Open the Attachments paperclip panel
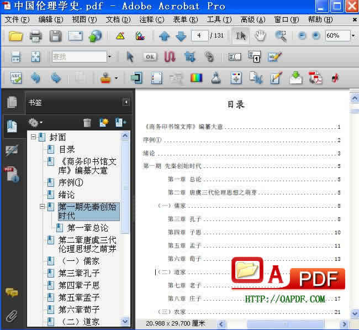 (12, 316)
